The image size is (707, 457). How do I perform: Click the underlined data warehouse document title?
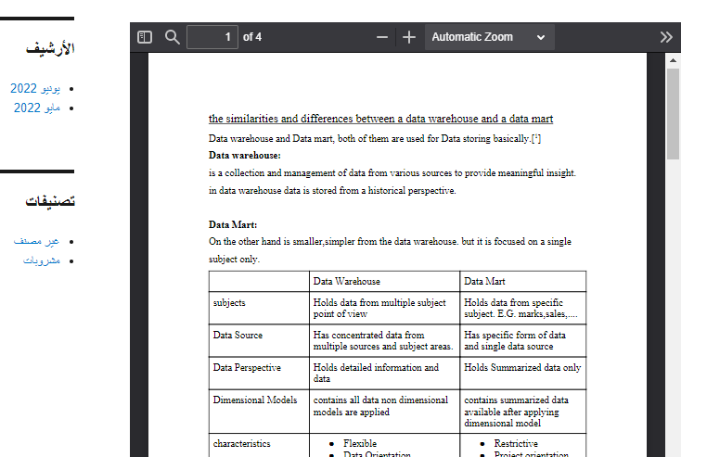coord(380,119)
